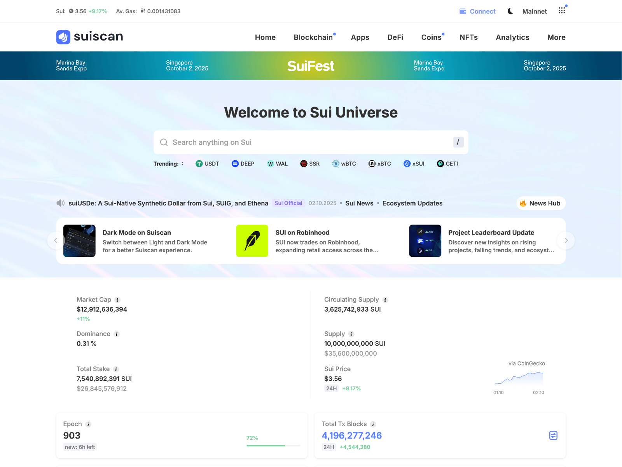Open the Home menu item
The image size is (622, 467).
tap(265, 37)
